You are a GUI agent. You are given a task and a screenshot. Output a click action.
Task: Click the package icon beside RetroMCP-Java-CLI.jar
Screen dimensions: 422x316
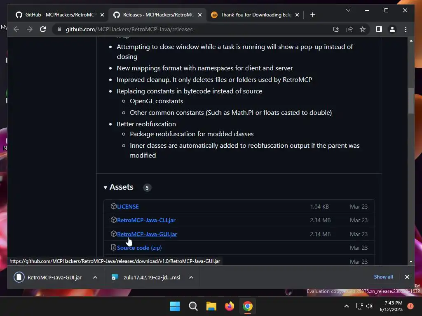(114, 220)
